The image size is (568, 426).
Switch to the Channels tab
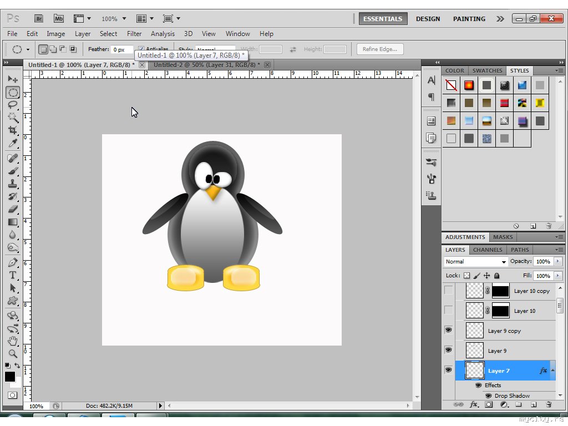[x=488, y=250]
